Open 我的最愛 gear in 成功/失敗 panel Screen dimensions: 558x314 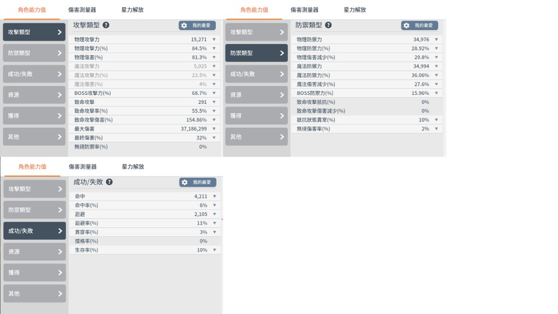pos(198,182)
